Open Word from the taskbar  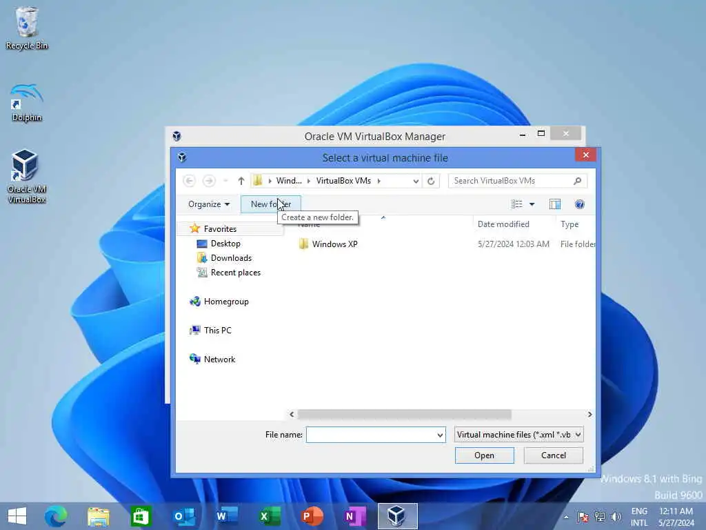point(226,516)
